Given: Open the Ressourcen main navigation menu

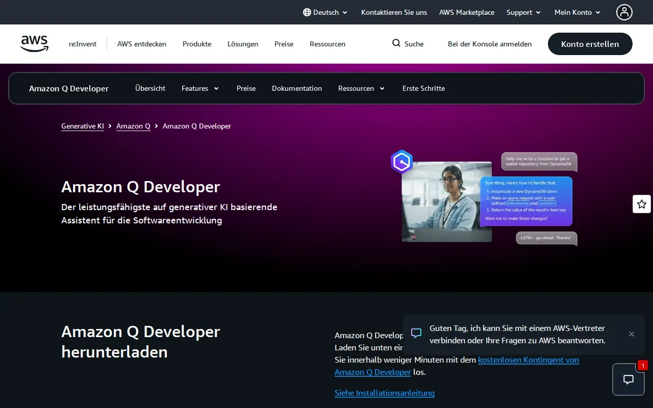Looking at the screenshot, I should pyautogui.click(x=328, y=44).
